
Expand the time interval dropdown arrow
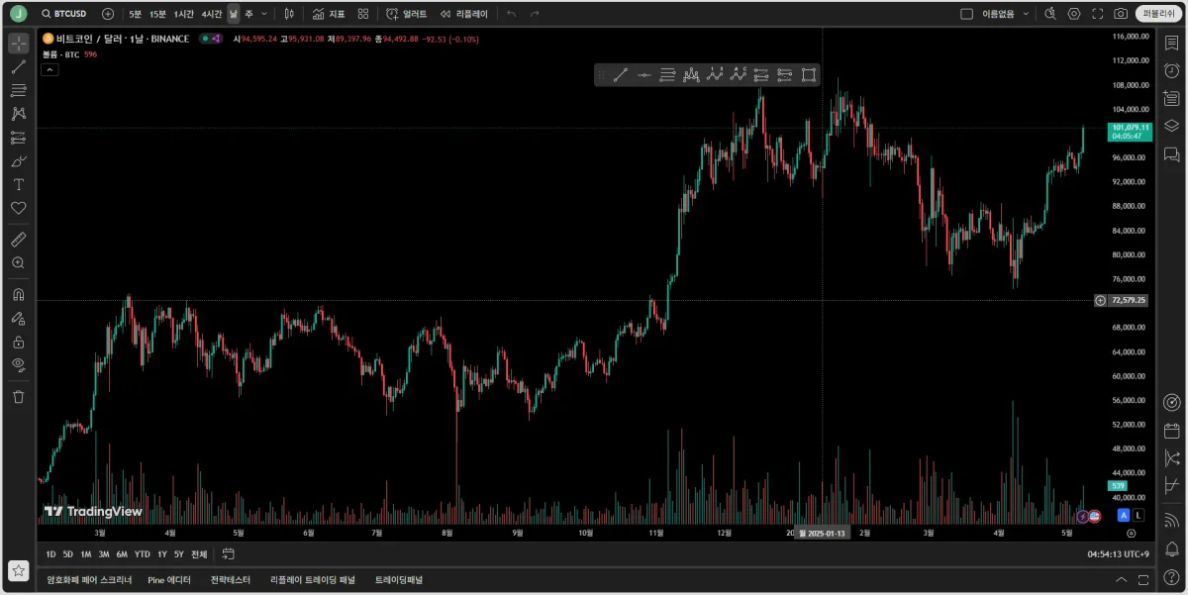(x=263, y=14)
